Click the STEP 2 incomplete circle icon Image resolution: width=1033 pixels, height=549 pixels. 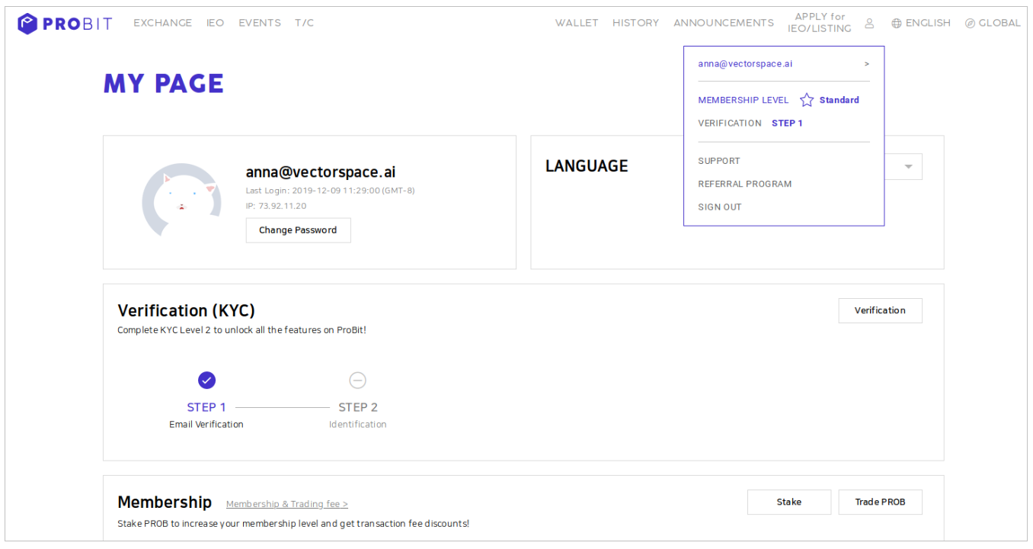coord(357,380)
